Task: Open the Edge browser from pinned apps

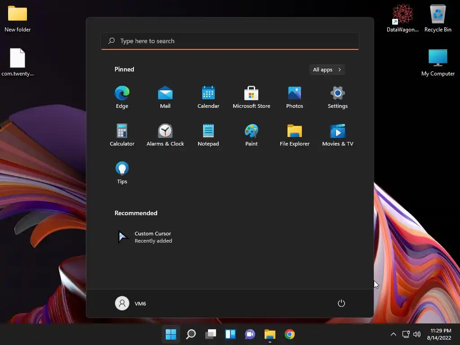Action: point(122,97)
